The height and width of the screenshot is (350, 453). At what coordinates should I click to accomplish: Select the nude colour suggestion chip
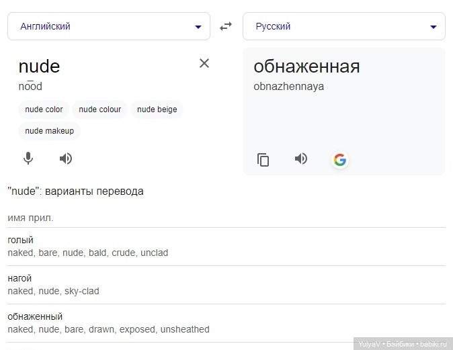click(x=100, y=110)
